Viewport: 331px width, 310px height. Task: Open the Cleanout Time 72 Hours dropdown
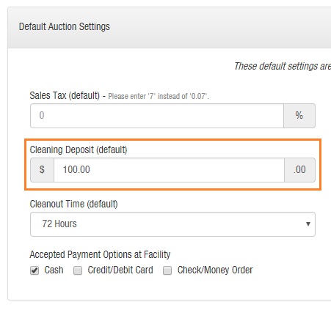172,224
